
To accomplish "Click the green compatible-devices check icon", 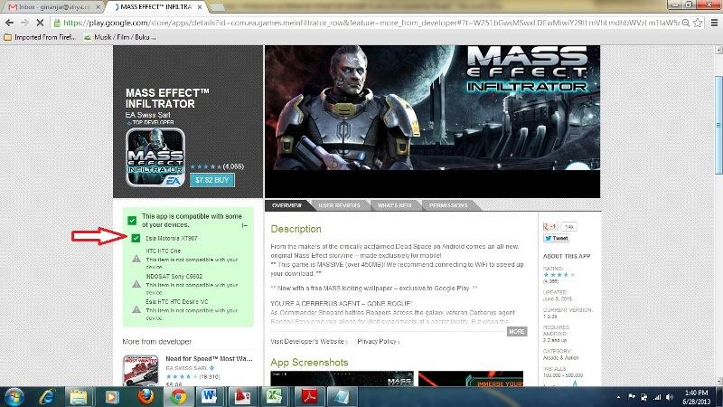I will tap(132, 221).
